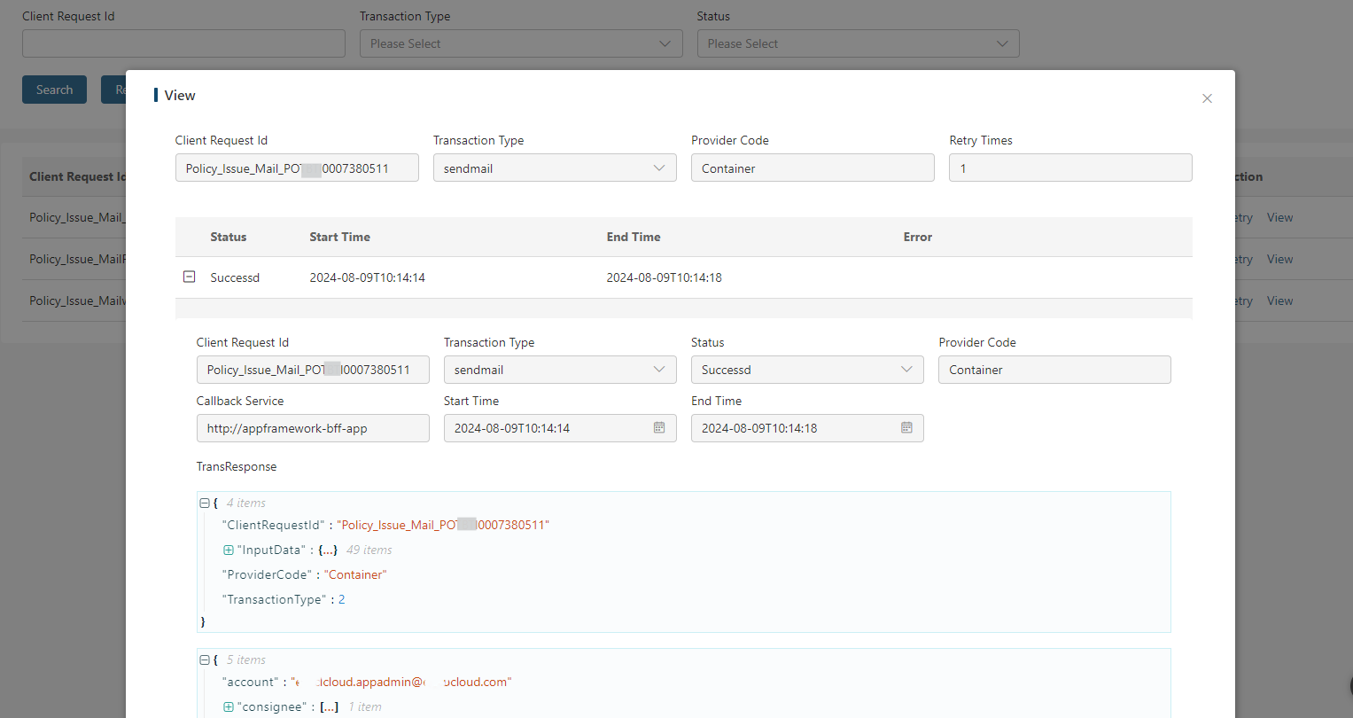Close the View dialog with X icon

click(1207, 98)
